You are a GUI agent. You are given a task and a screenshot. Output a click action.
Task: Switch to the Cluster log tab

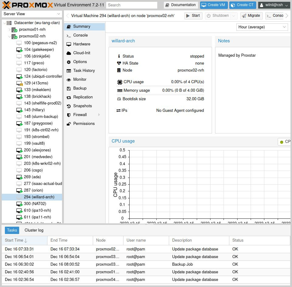tap(34, 230)
